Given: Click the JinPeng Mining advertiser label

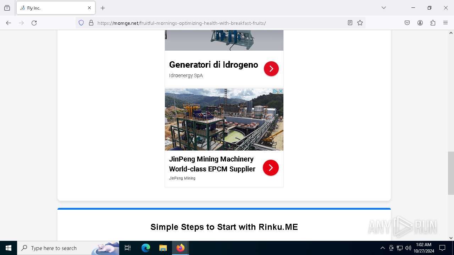Looking at the screenshot, I should pyautogui.click(x=182, y=178).
